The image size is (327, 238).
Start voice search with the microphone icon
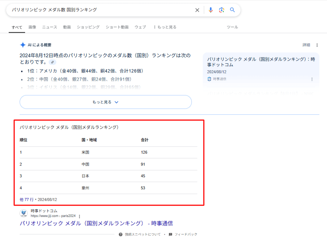tap(211, 10)
